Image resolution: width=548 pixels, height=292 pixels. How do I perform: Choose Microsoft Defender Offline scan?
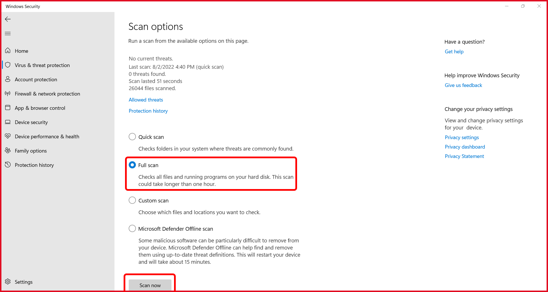pyautogui.click(x=132, y=228)
